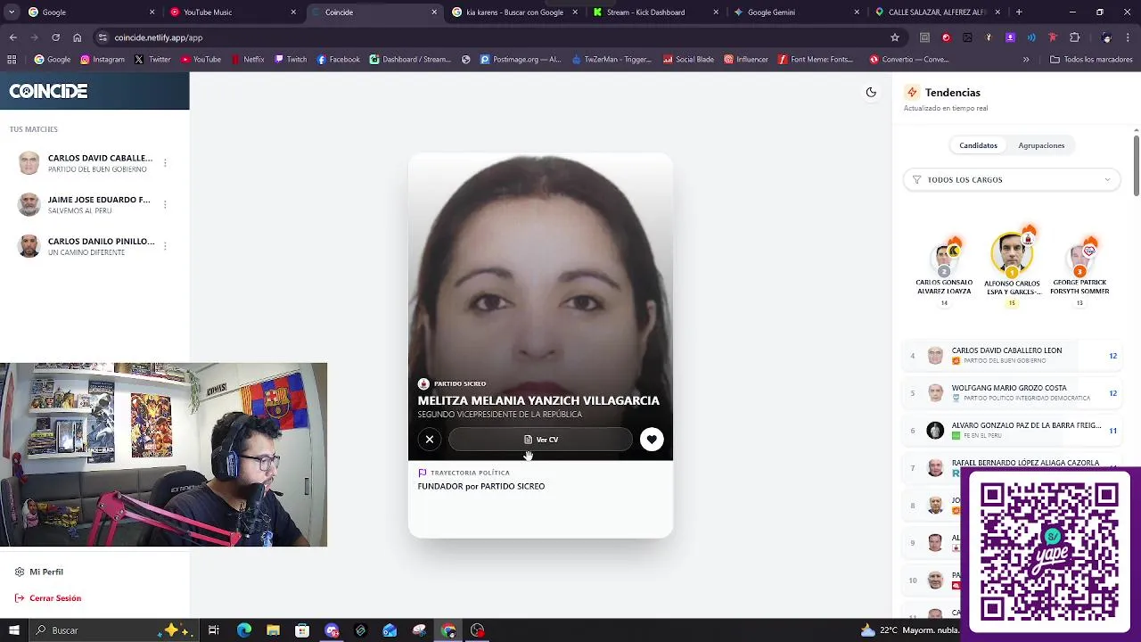Image resolution: width=1141 pixels, height=642 pixels.
Task: Select George Patrick Forsyth Sommer avatar
Action: coord(1079,260)
